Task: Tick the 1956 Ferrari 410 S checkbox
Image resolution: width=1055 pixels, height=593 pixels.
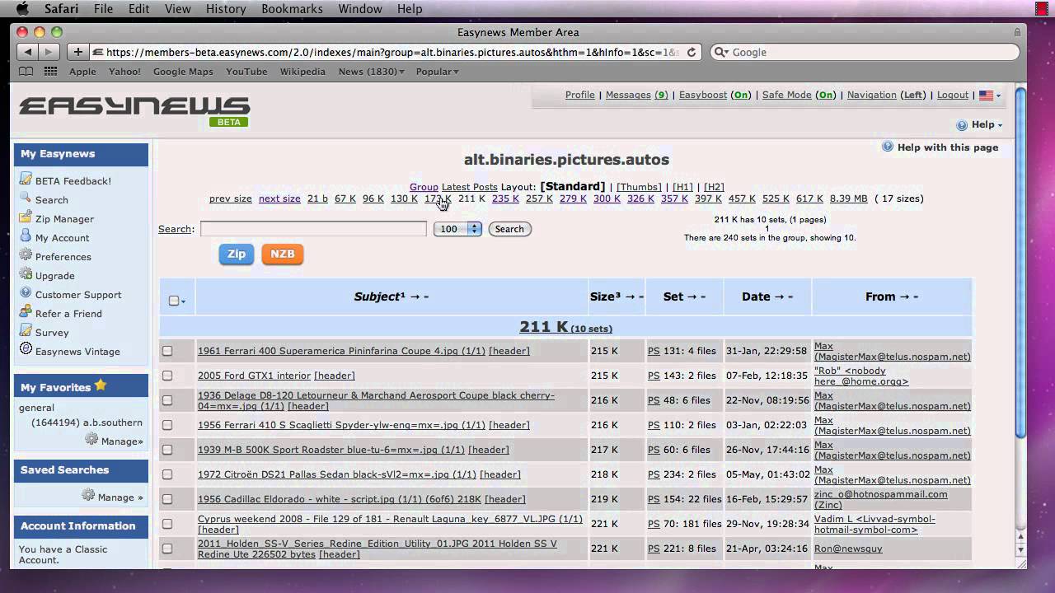Action: [167, 425]
